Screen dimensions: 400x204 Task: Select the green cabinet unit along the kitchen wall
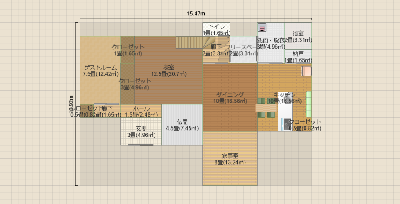(x=309, y=104)
